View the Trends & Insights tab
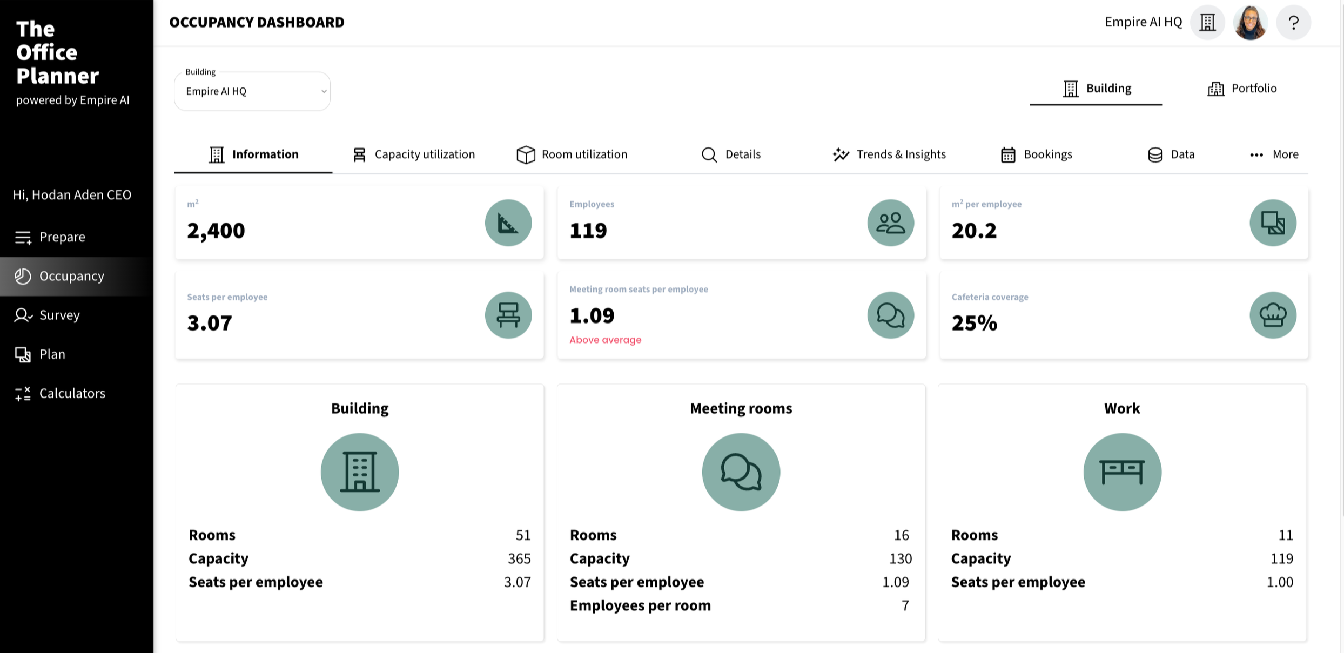 (890, 154)
